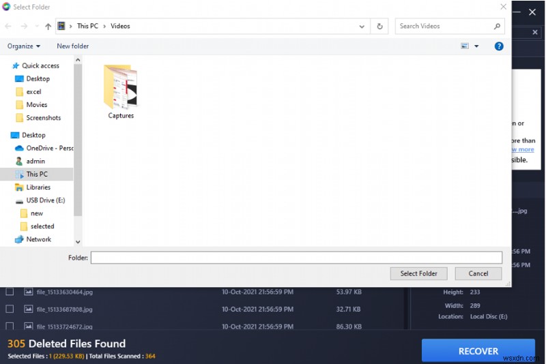Viewport: 546px width, 364px height.
Task: Create a New folder
Action: coord(73,46)
